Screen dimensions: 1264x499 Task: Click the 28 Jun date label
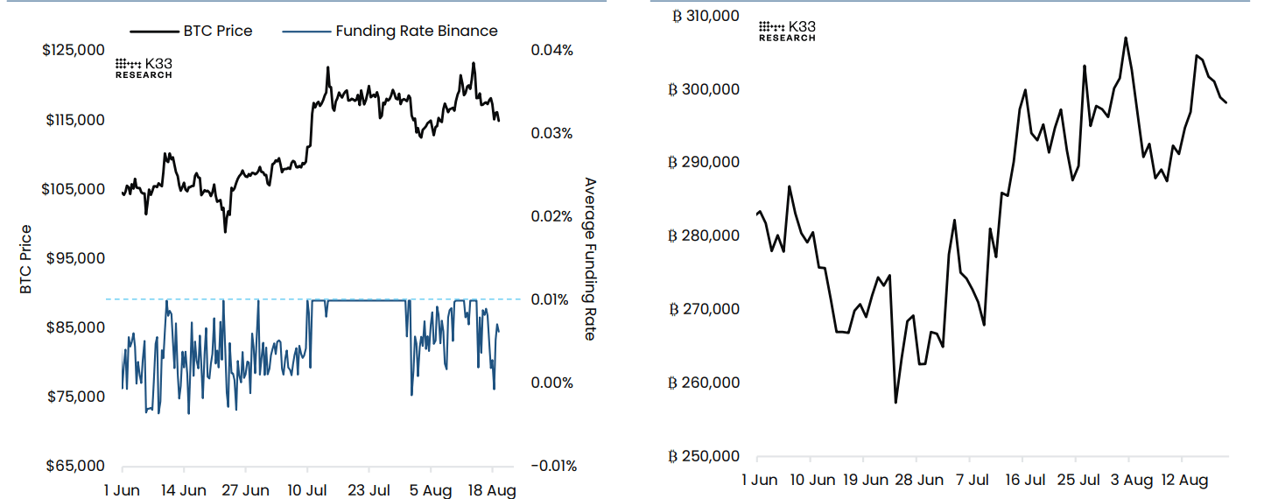918,480
